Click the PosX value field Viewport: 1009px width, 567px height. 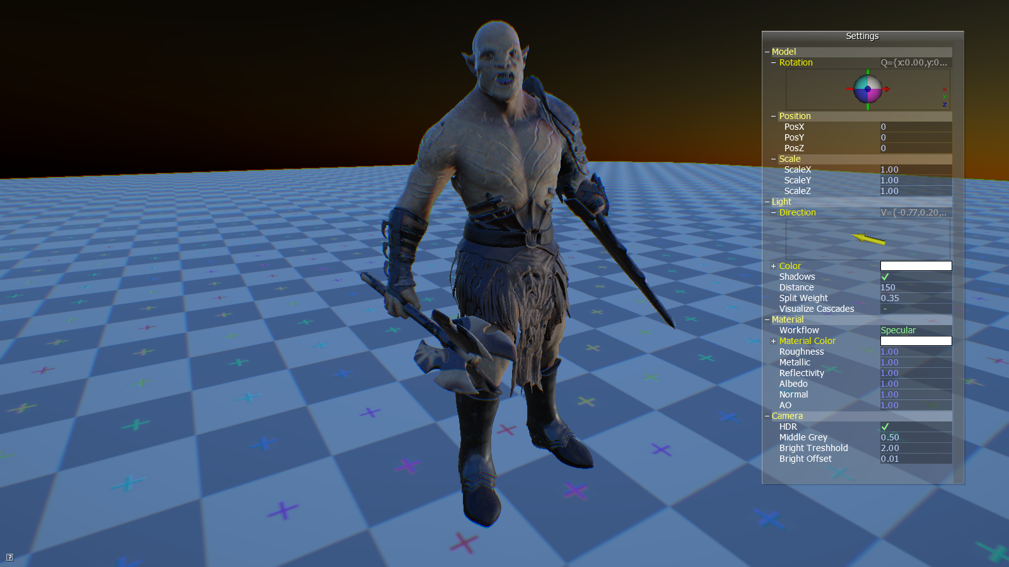(x=916, y=127)
